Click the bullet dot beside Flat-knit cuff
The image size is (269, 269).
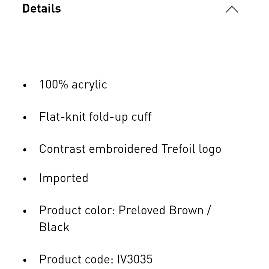[25, 117]
